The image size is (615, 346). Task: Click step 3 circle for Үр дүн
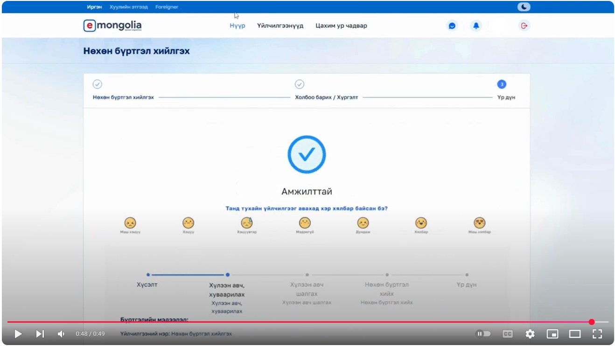(502, 84)
